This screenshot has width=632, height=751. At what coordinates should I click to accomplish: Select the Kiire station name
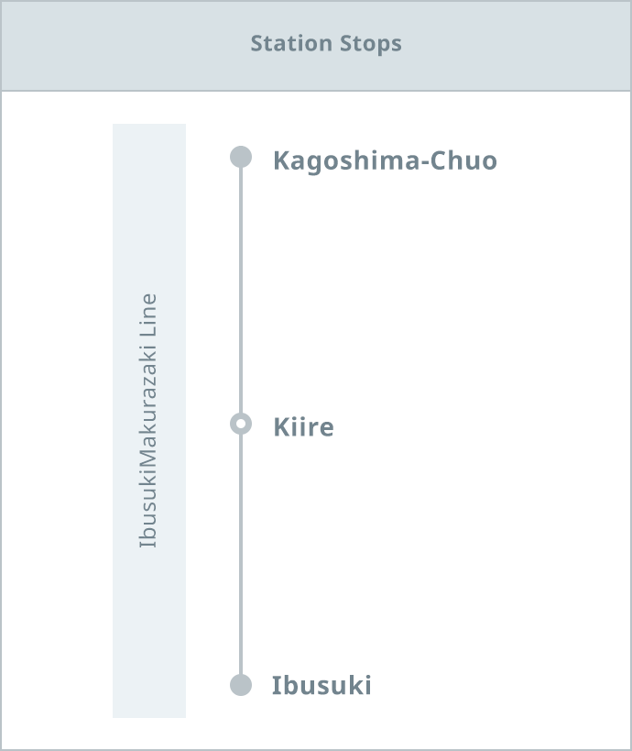(303, 427)
